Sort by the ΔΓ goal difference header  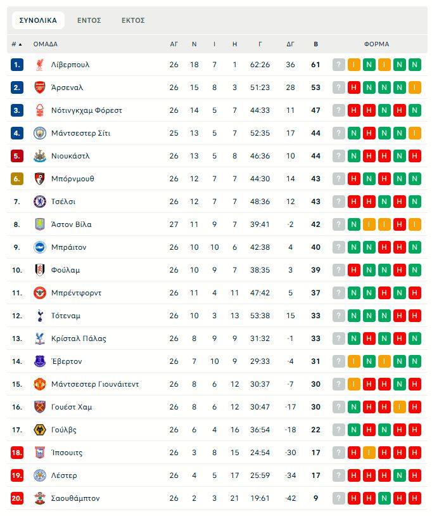pos(291,44)
